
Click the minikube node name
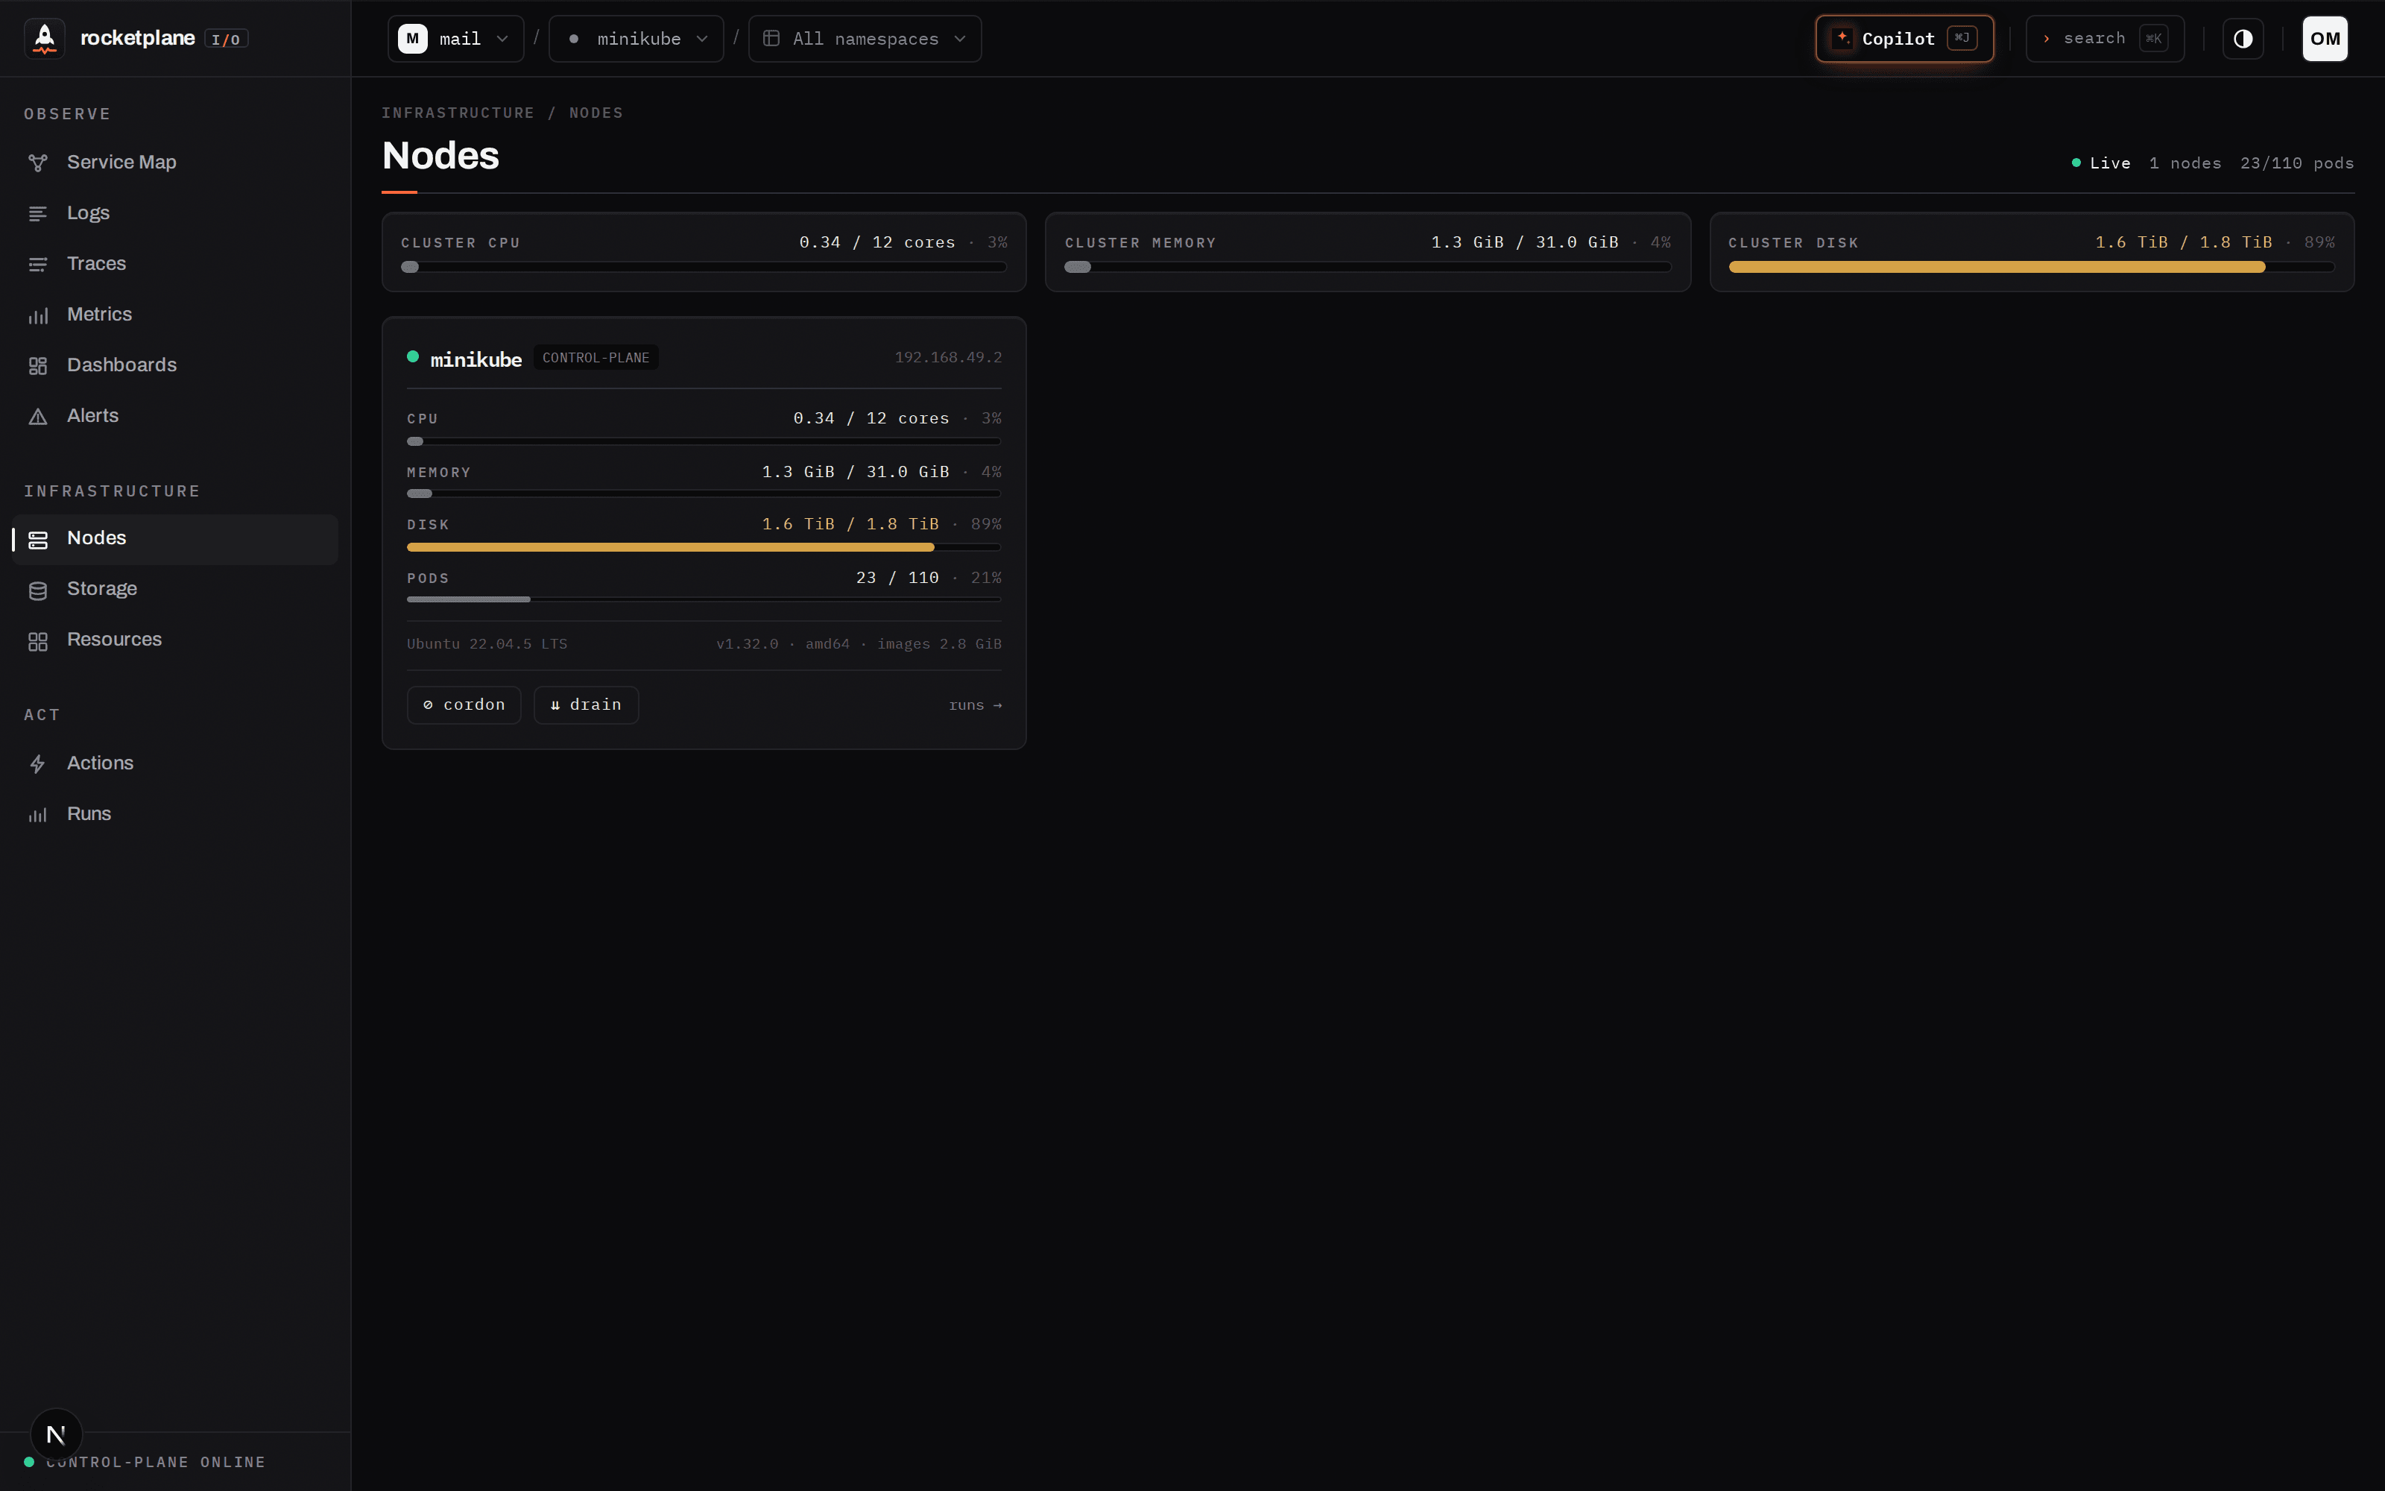coord(476,359)
